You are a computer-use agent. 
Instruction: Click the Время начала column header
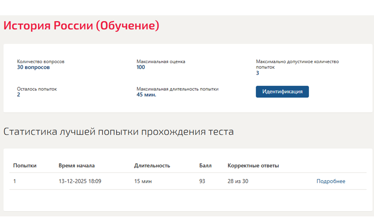pos(76,165)
